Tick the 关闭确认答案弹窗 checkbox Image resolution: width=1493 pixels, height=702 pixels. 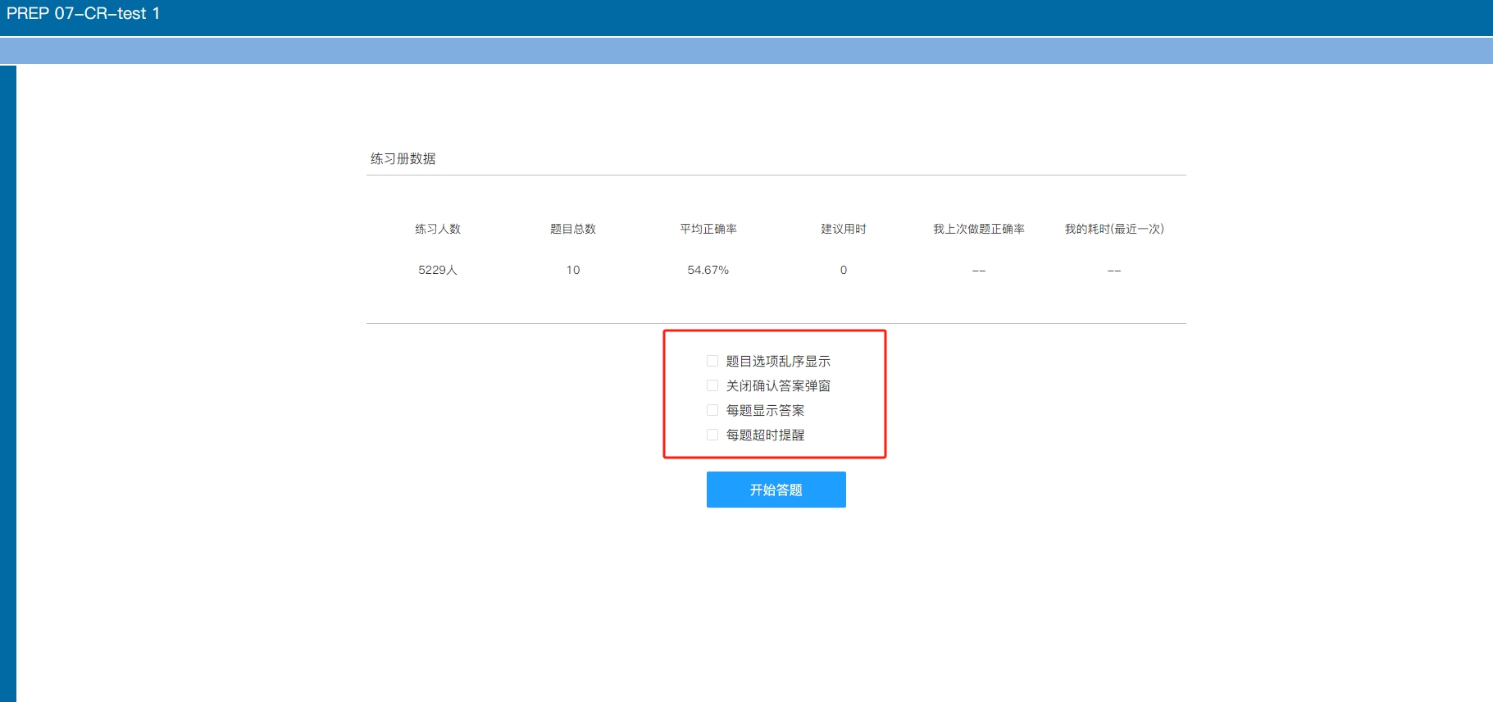coord(712,385)
